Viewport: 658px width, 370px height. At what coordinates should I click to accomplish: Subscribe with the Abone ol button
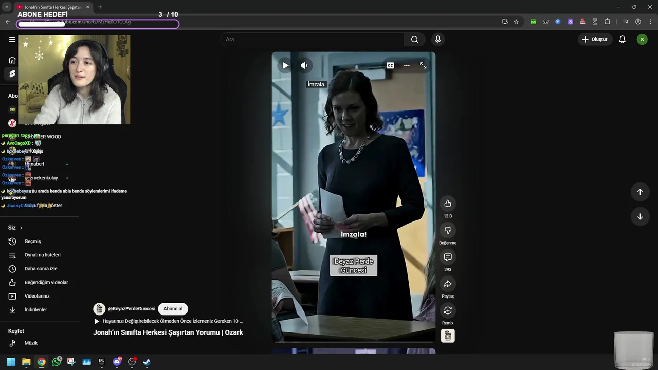[x=173, y=309]
